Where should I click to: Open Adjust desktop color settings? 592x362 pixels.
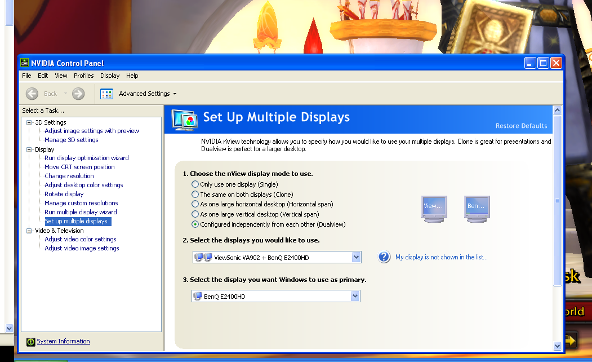coord(84,185)
